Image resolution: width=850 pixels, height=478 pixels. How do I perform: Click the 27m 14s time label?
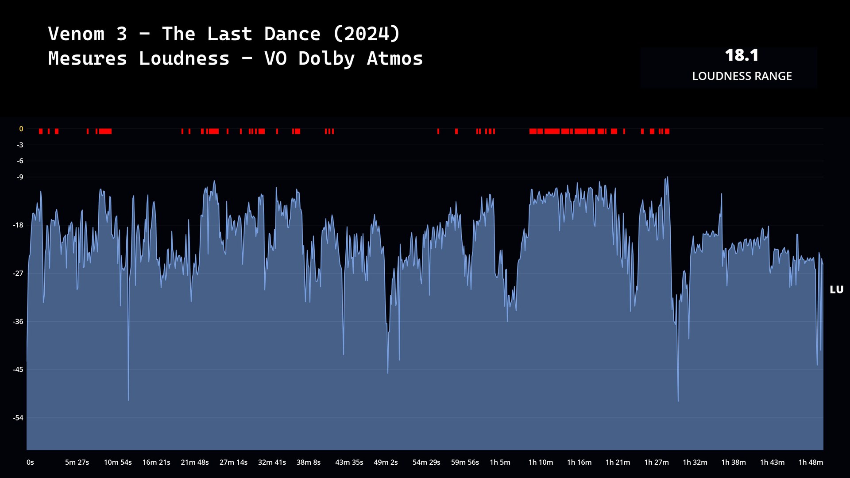[233, 462]
